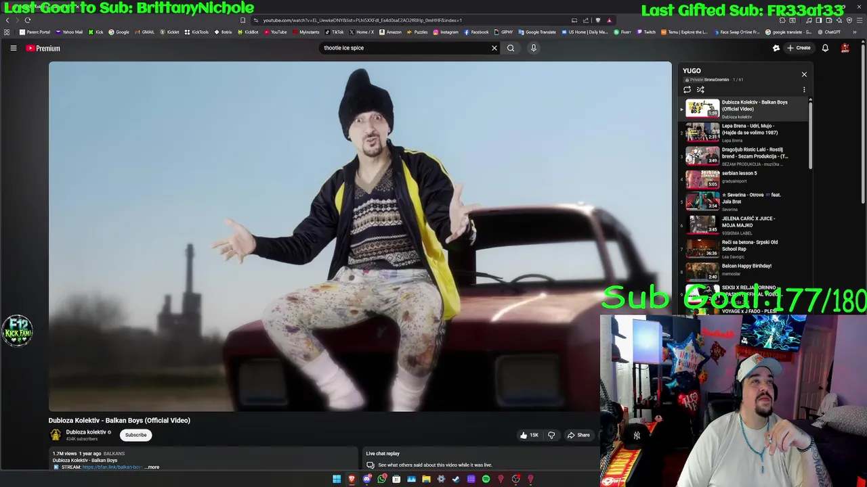Viewport: 867px width, 487px height.
Task: Bookmark this page icon in address bar
Action: pyautogui.click(x=243, y=20)
